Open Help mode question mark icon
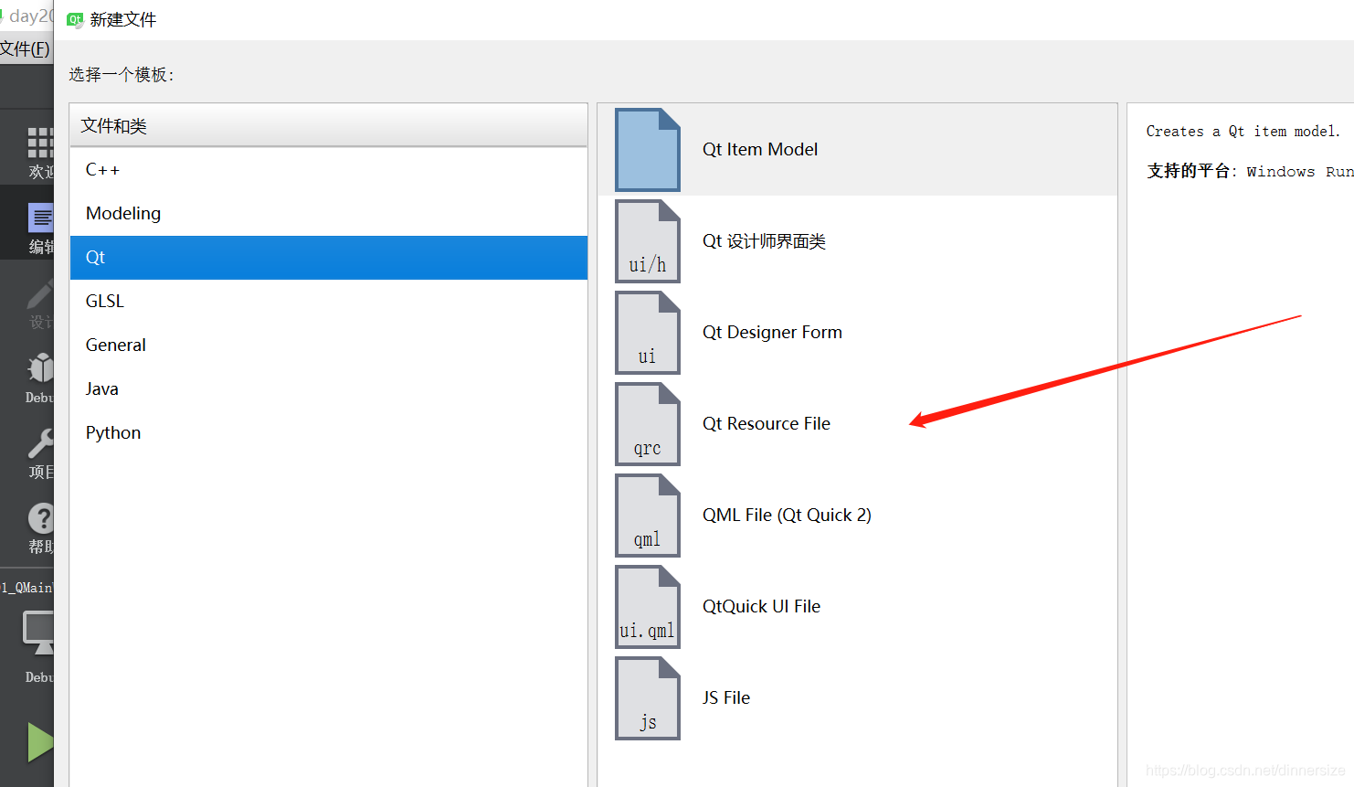 click(40, 518)
